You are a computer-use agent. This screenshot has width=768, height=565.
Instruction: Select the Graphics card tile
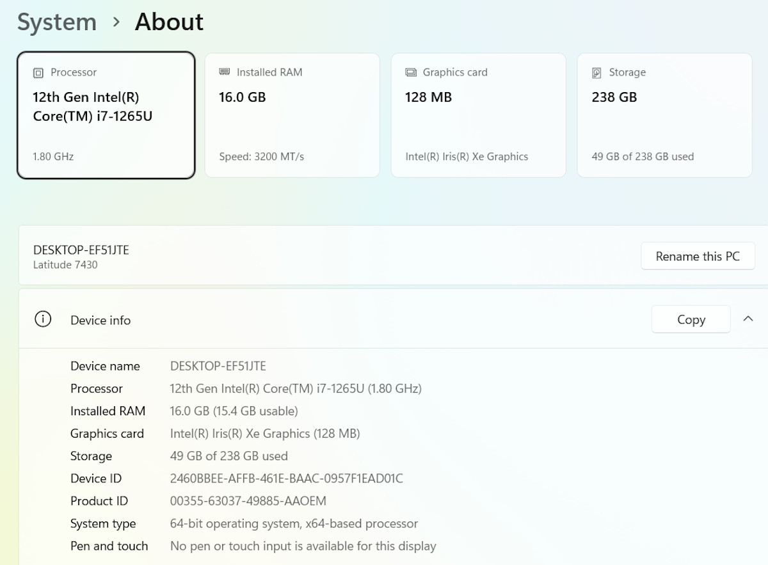click(x=479, y=115)
